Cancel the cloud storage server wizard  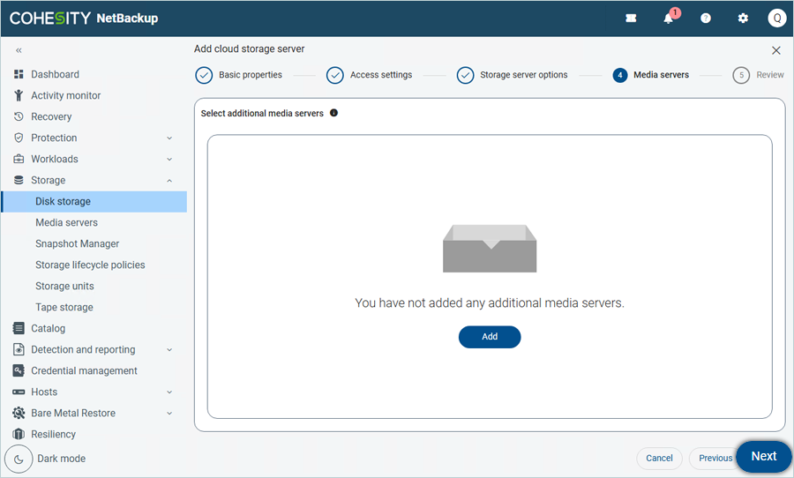click(x=659, y=458)
